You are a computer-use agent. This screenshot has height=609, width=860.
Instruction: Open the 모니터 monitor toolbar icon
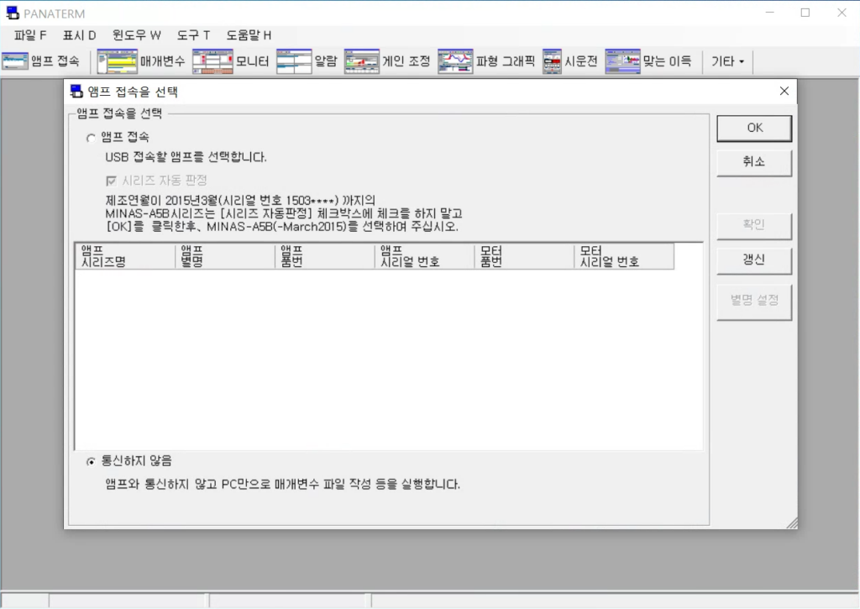click(x=212, y=61)
